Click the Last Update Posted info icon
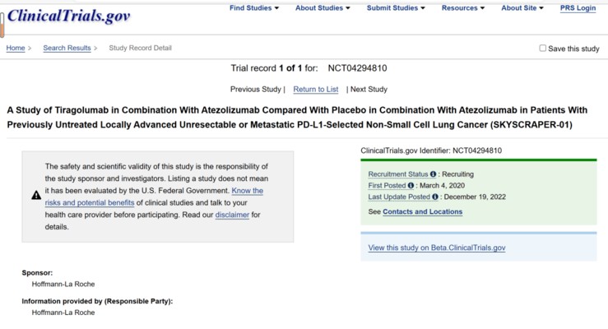The width and height of the screenshot is (608, 329). pyautogui.click(x=435, y=197)
